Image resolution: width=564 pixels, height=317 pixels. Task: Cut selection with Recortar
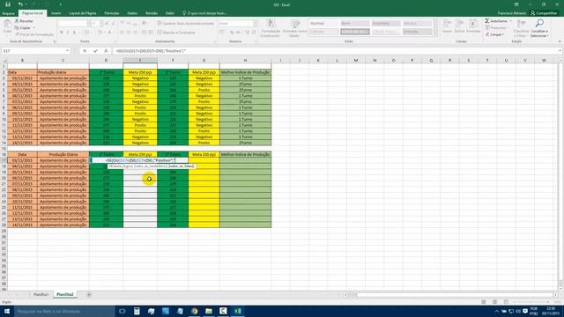pos(24,21)
